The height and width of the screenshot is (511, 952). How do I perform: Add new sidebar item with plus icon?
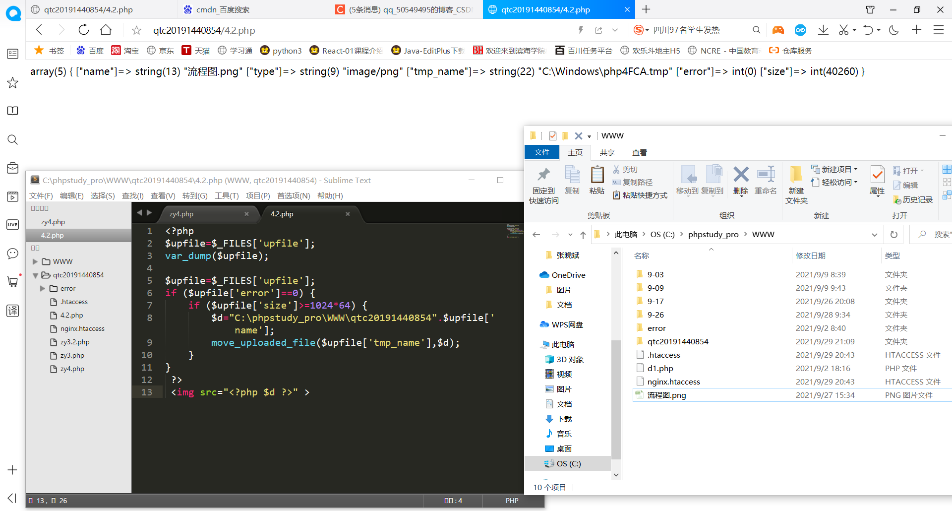click(12, 470)
